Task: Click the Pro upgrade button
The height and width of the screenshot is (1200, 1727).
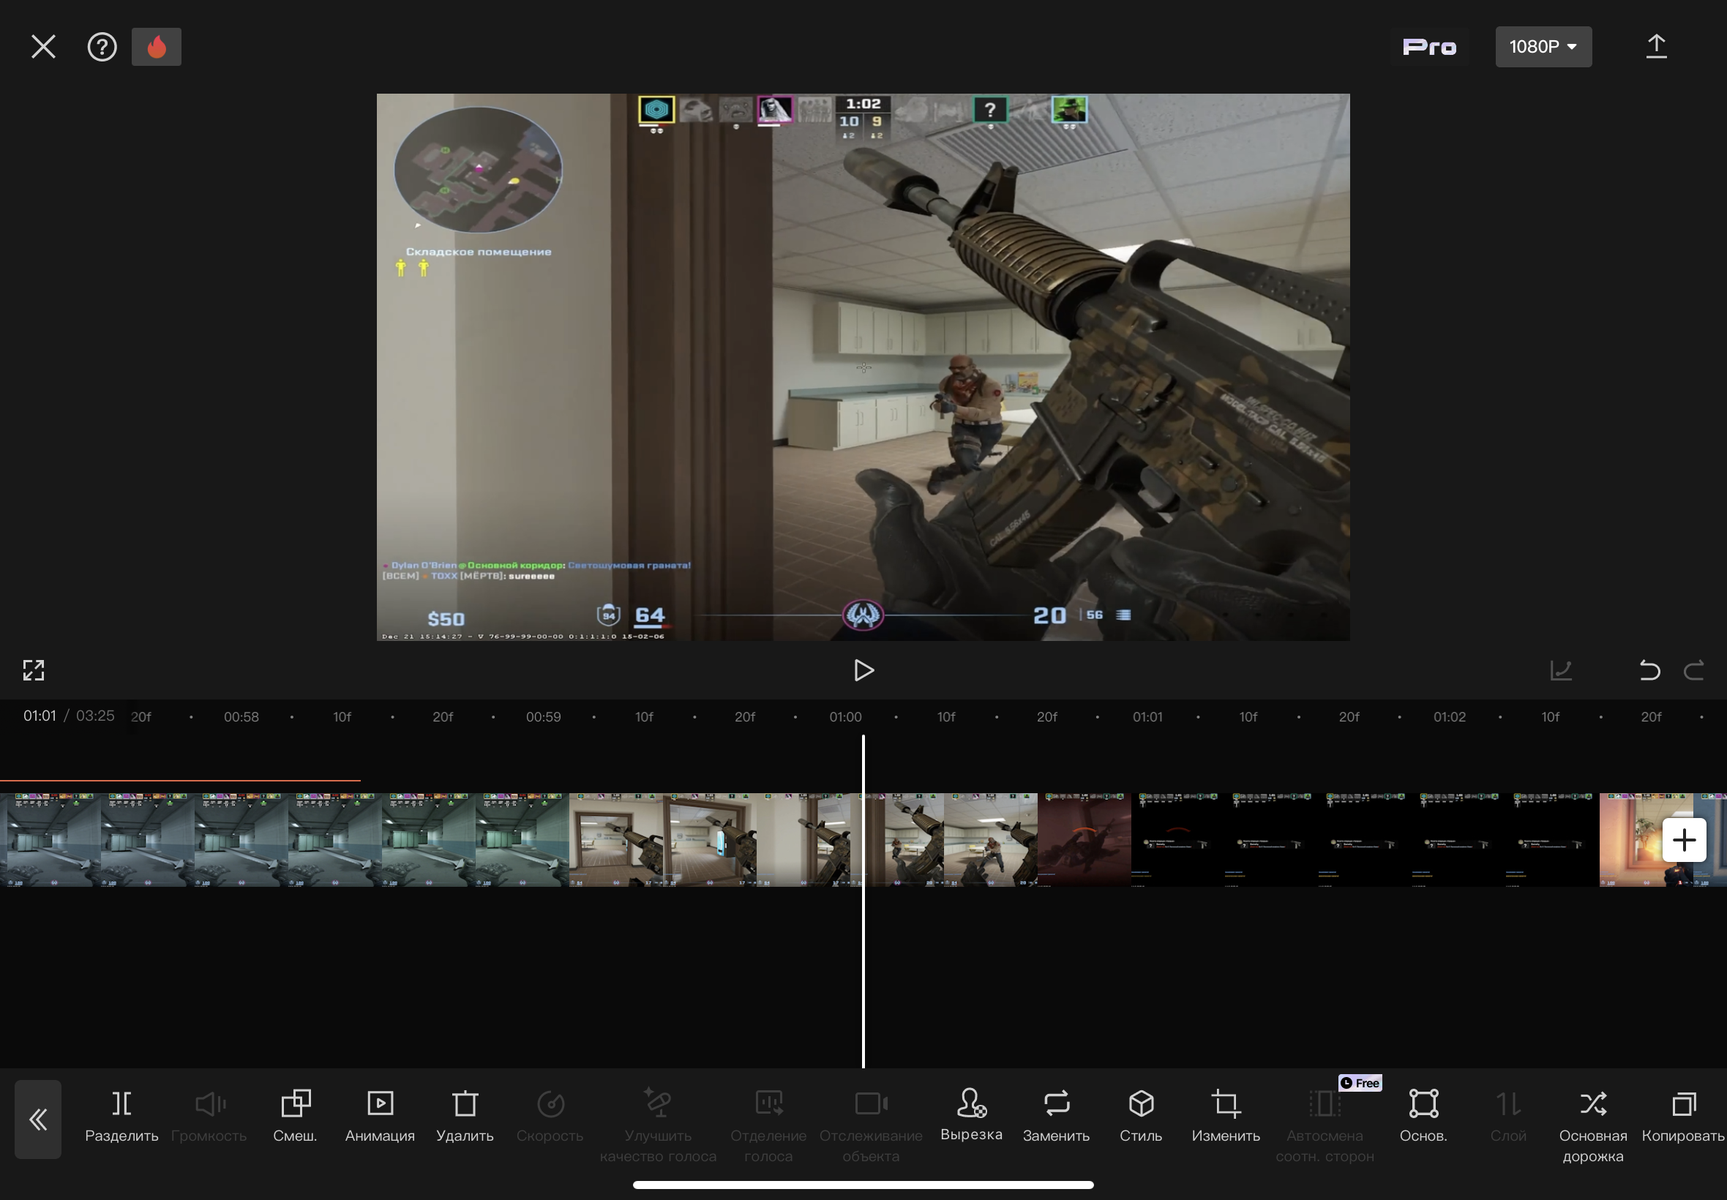Action: click(x=1428, y=47)
